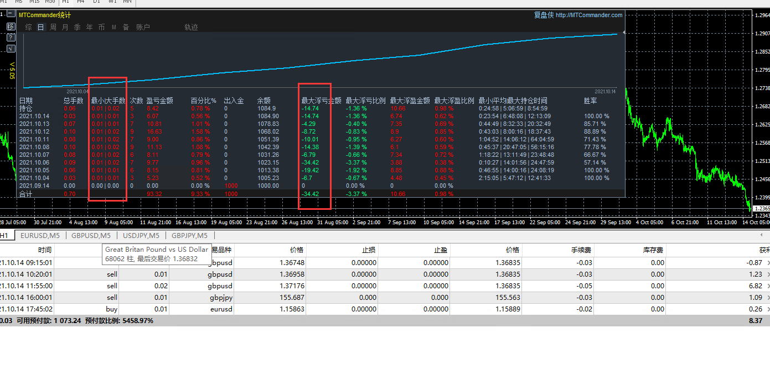
Task: Toggle the M mode in statistics bar
Action: point(114,27)
